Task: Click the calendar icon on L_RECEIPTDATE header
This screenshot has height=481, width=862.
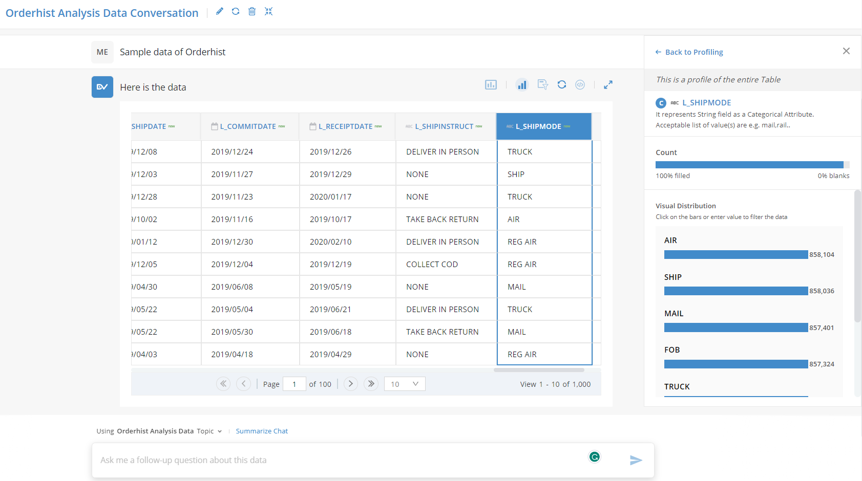Action: [x=313, y=126]
